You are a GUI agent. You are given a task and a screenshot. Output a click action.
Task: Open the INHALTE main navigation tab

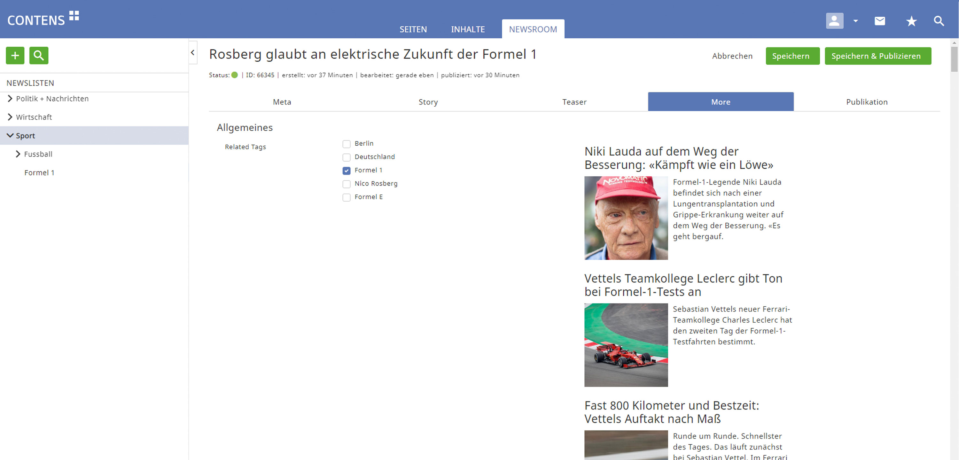(x=468, y=29)
